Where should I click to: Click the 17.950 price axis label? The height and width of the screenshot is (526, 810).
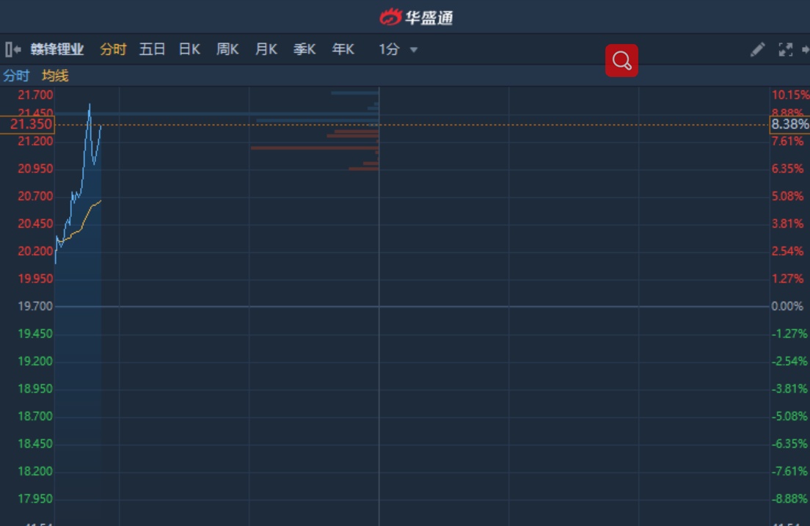[35, 499]
